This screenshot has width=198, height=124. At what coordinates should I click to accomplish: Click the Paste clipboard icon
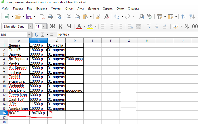85,17
